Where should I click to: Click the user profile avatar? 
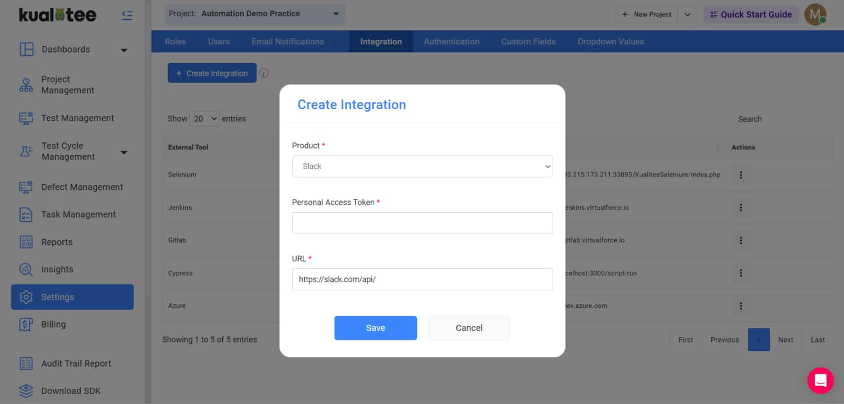[x=815, y=15]
